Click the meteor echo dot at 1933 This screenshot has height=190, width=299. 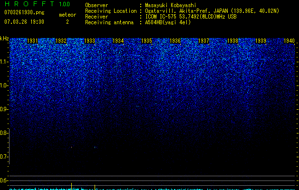(x=95, y=147)
